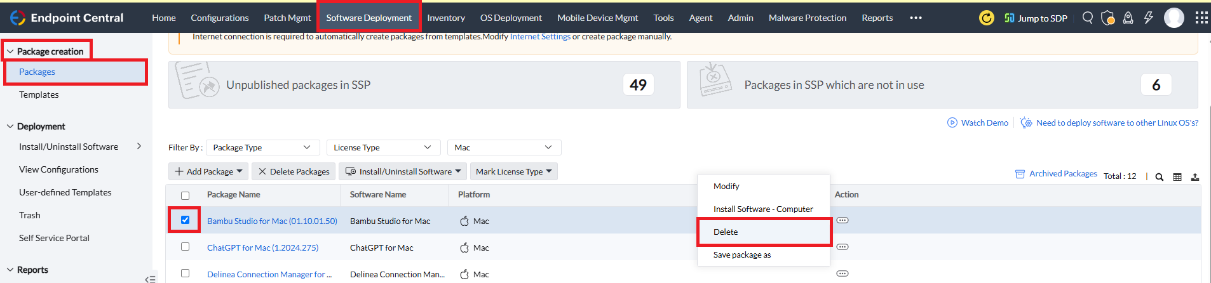Check the ChatGPT for Mac row checkbox
The height and width of the screenshot is (283, 1211).
(185, 247)
